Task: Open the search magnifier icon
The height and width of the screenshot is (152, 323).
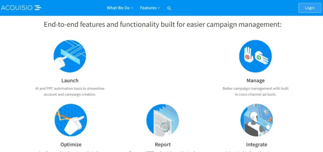Action: click(169, 8)
